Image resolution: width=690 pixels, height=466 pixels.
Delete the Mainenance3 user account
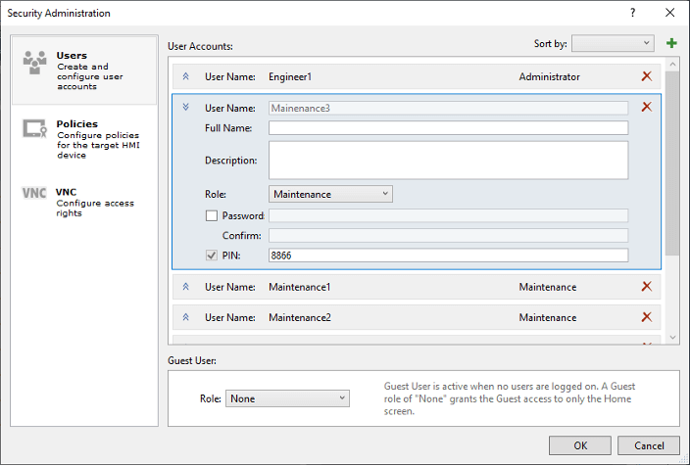point(647,107)
